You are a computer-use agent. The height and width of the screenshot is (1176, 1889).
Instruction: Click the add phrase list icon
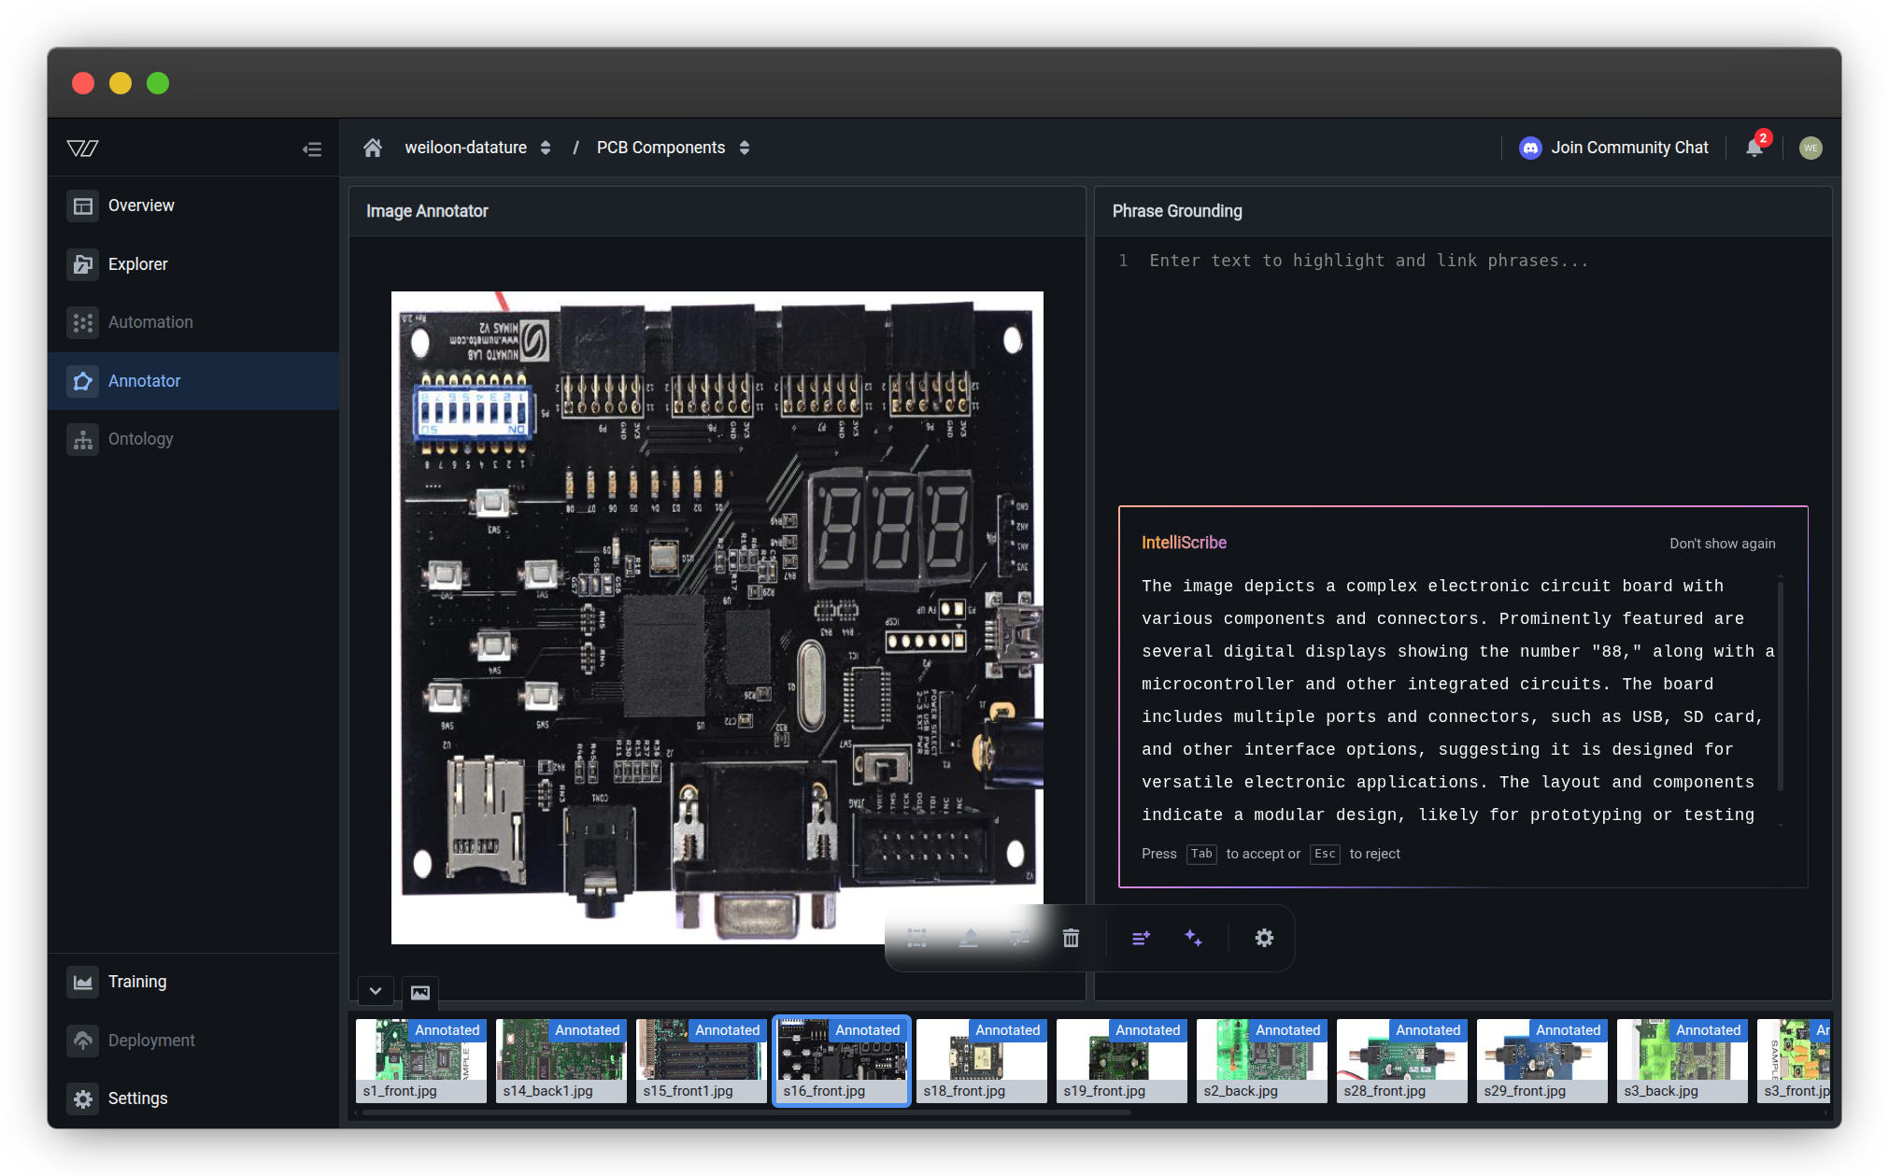[1141, 938]
